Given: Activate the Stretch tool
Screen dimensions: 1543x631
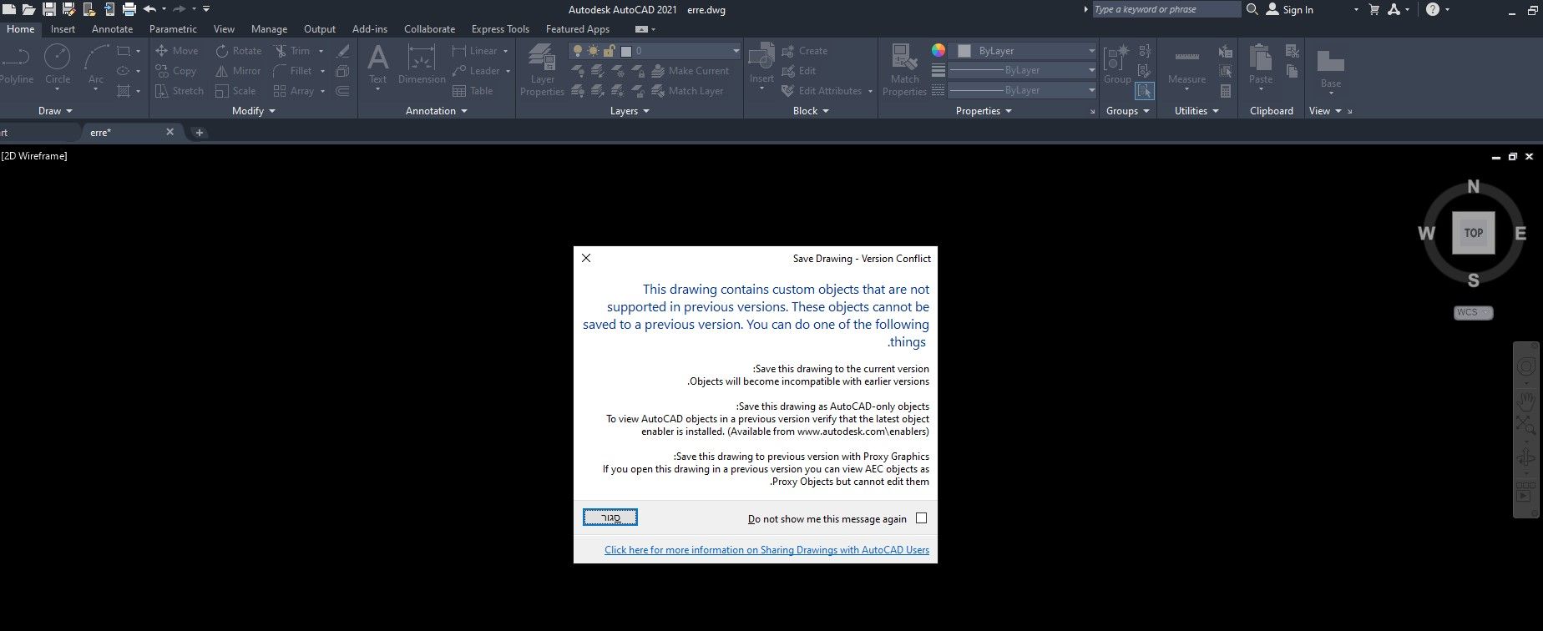Looking at the screenshot, I should [x=179, y=91].
